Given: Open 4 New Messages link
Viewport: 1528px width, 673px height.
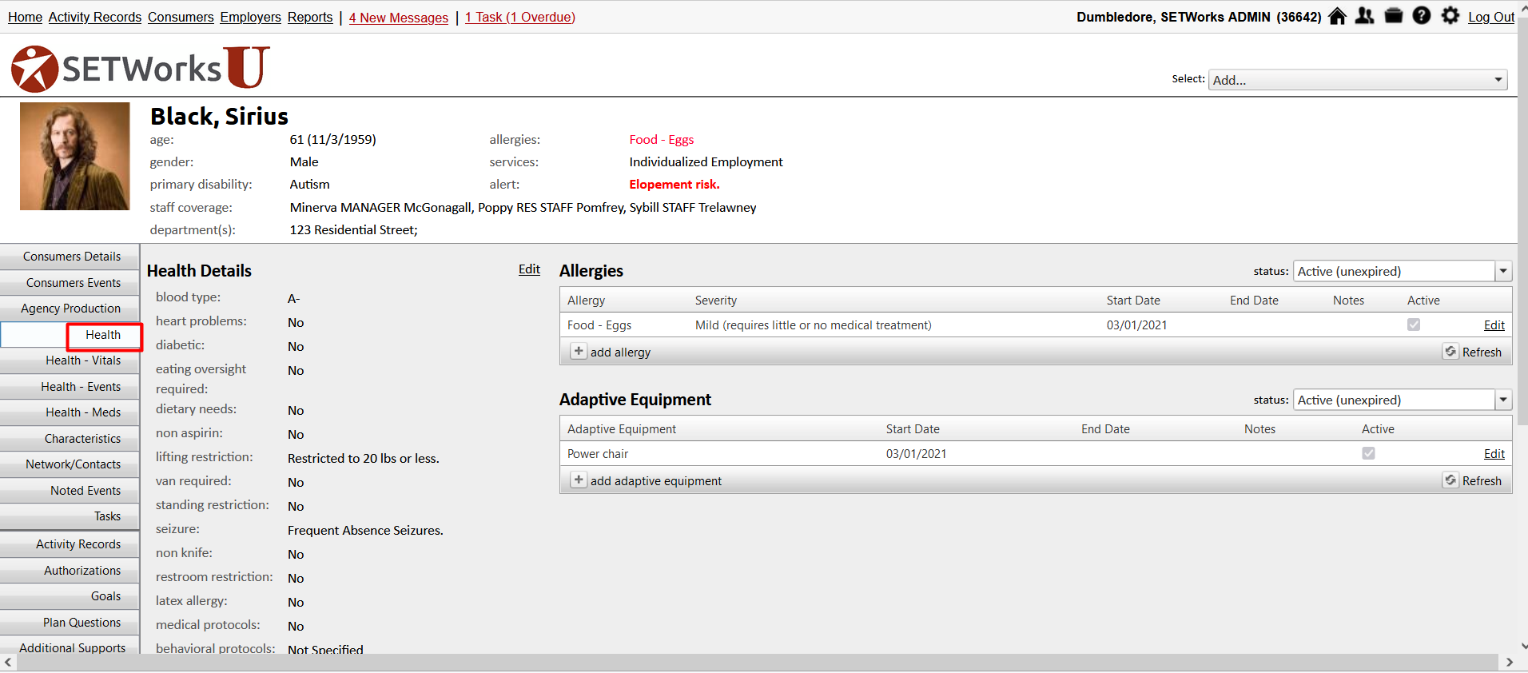Looking at the screenshot, I should pyautogui.click(x=399, y=17).
